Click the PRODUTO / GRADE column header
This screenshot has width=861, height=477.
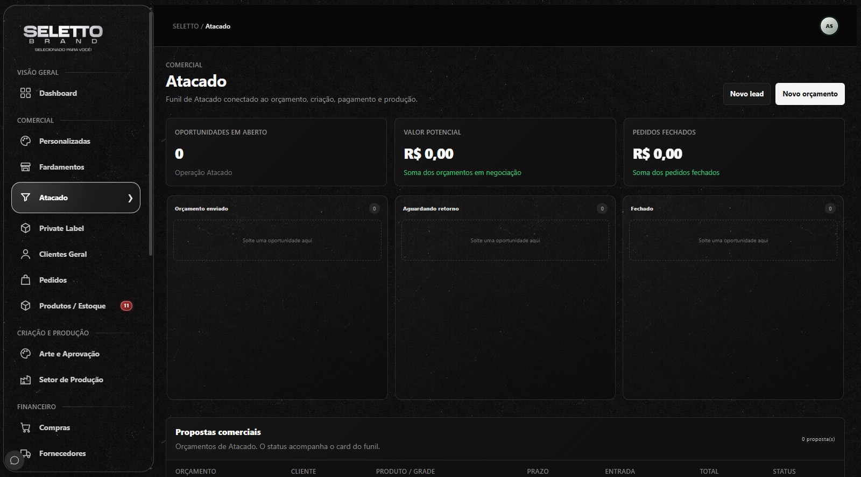(x=405, y=471)
